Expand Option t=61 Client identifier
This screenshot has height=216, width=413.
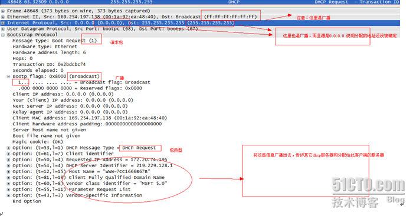coord(8,154)
